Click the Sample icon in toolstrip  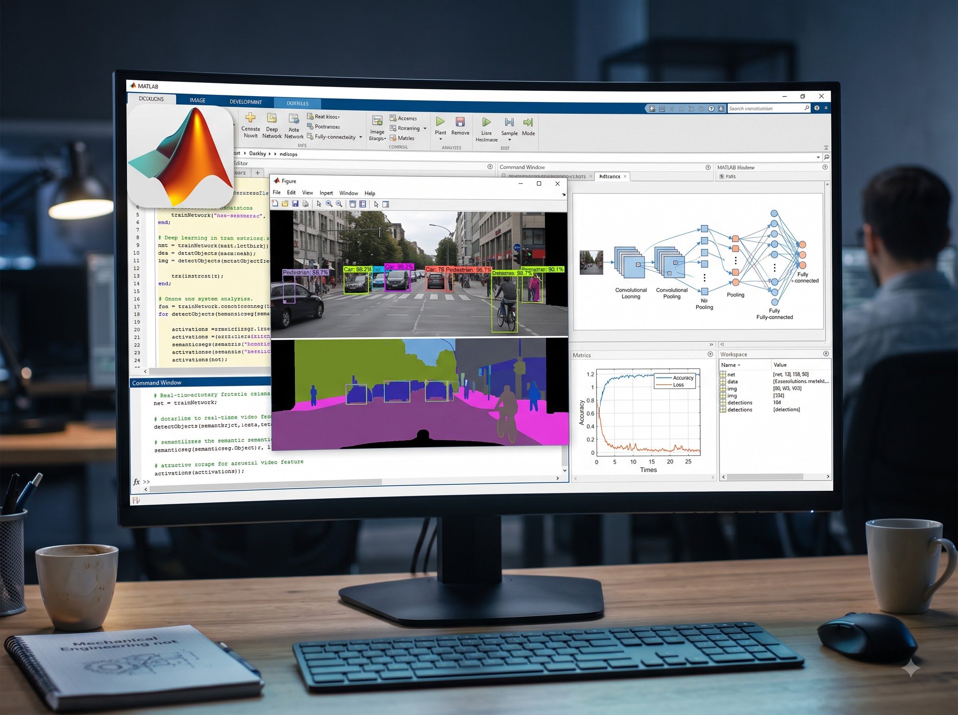[x=509, y=122]
